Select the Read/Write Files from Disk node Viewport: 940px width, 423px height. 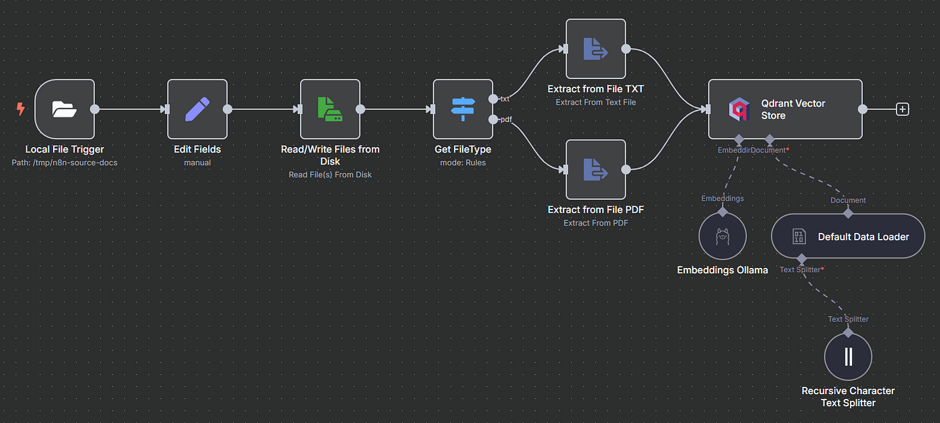click(330, 109)
